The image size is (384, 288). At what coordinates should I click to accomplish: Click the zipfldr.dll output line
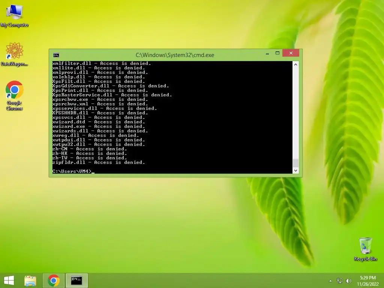99,162
